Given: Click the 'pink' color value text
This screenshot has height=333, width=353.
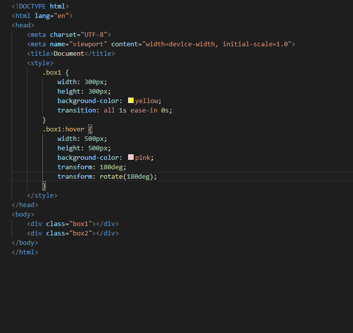Looking at the screenshot, I should tap(143, 157).
